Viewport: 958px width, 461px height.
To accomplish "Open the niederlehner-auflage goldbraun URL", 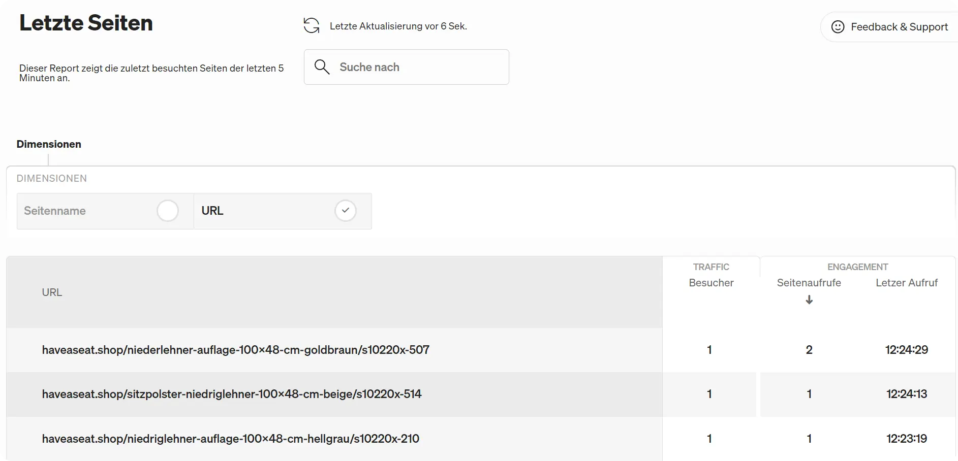I will 236,350.
